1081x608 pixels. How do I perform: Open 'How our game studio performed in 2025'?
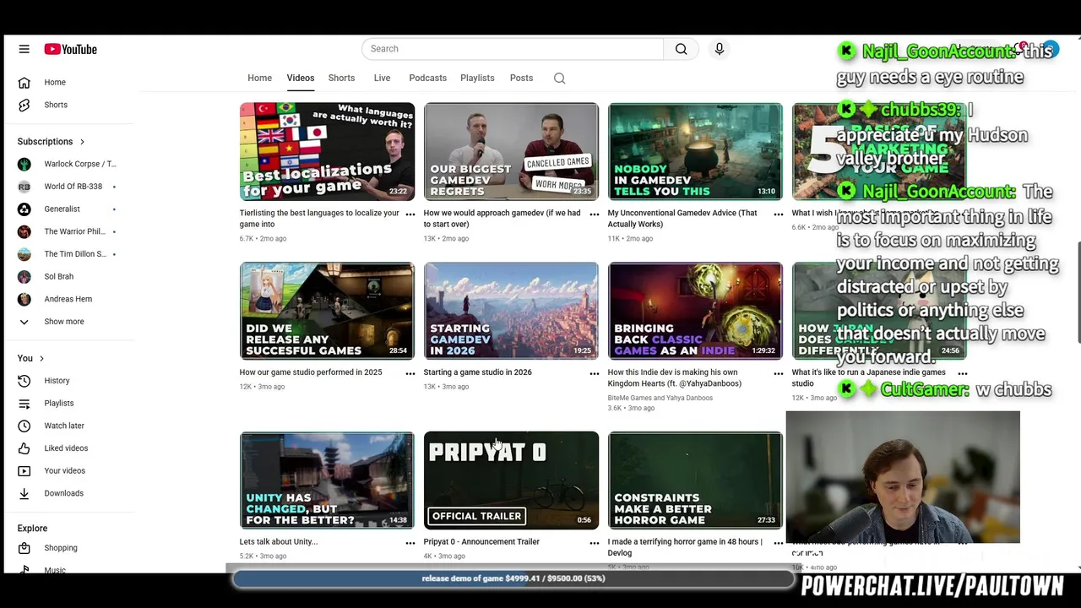tap(311, 372)
